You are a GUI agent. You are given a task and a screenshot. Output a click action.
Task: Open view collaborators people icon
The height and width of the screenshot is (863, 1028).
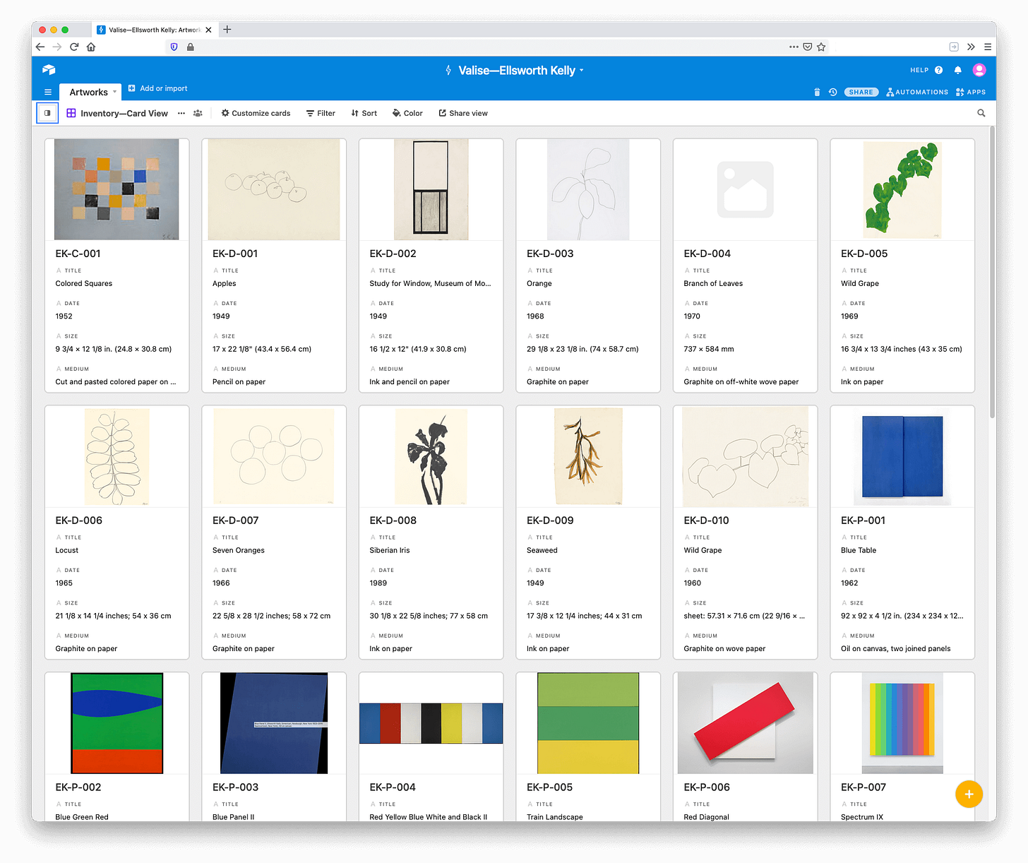click(x=198, y=113)
